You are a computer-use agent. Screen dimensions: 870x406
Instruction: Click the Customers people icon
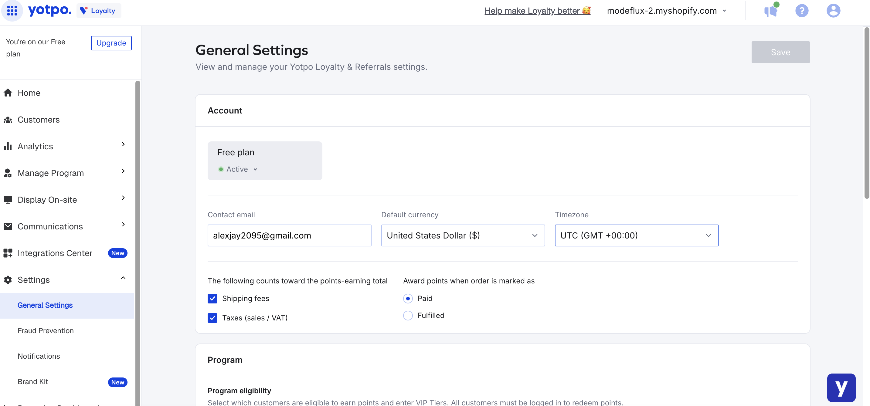(x=8, y=120)
